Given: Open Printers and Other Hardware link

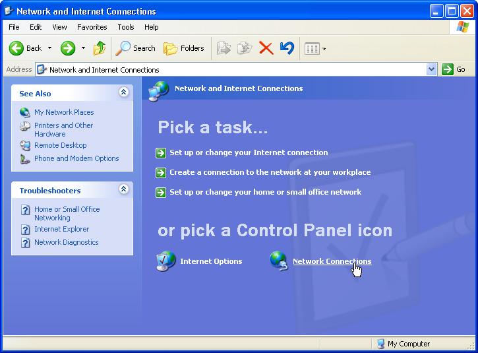Looking at the screenshot, I should [64, 130].
